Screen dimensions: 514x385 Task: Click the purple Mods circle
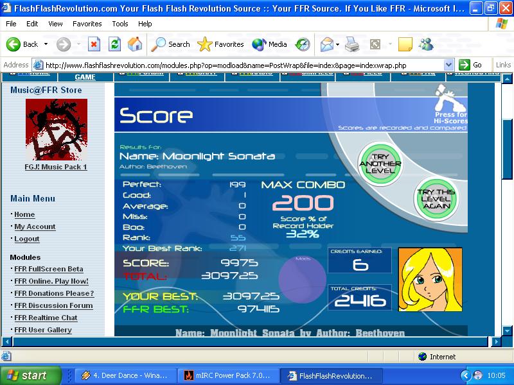(x=302, y=279)
